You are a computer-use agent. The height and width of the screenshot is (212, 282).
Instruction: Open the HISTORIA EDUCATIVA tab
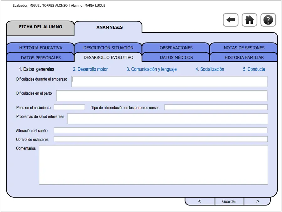[x=40, y=48]
